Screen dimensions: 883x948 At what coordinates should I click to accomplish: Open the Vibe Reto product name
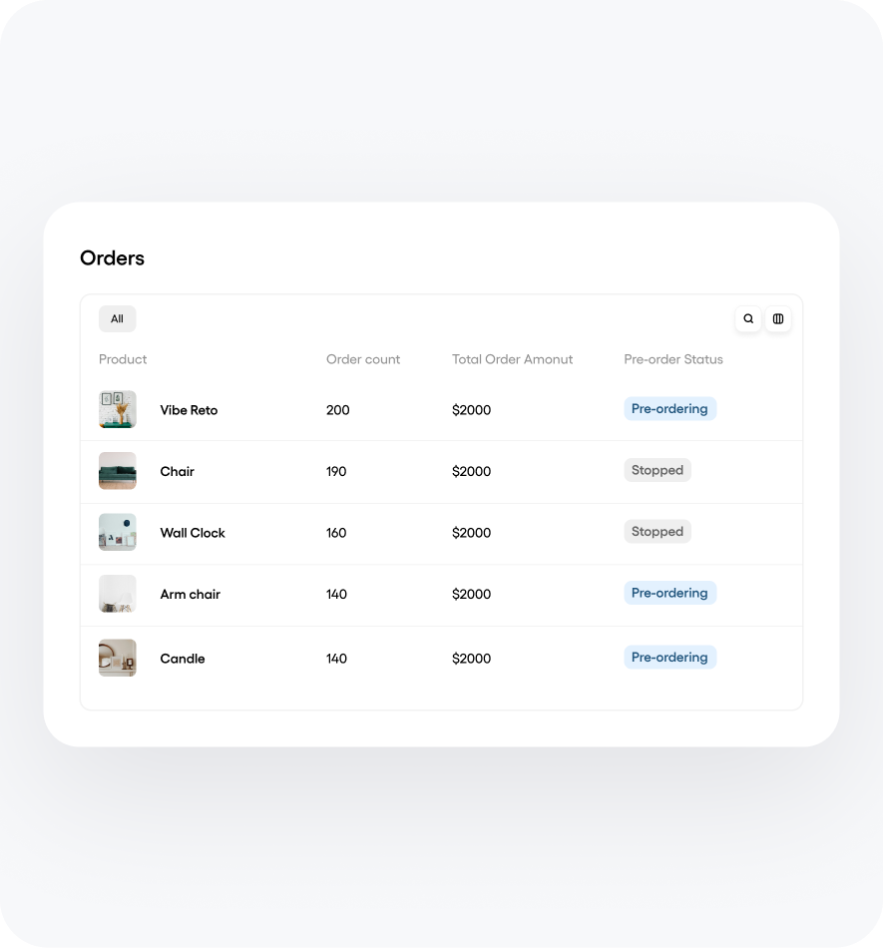189,410
